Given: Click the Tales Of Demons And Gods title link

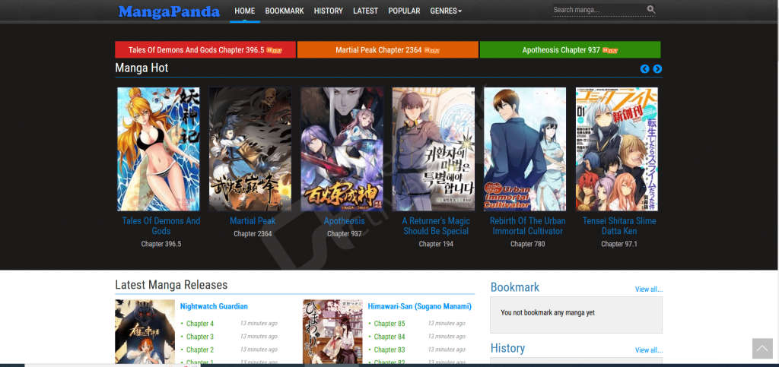Looking at the screenshot, I should (161, 226).
